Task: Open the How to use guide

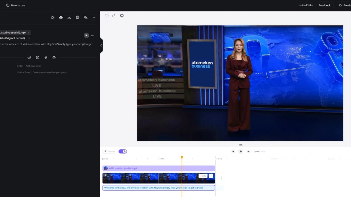Action: coord(16,5)
